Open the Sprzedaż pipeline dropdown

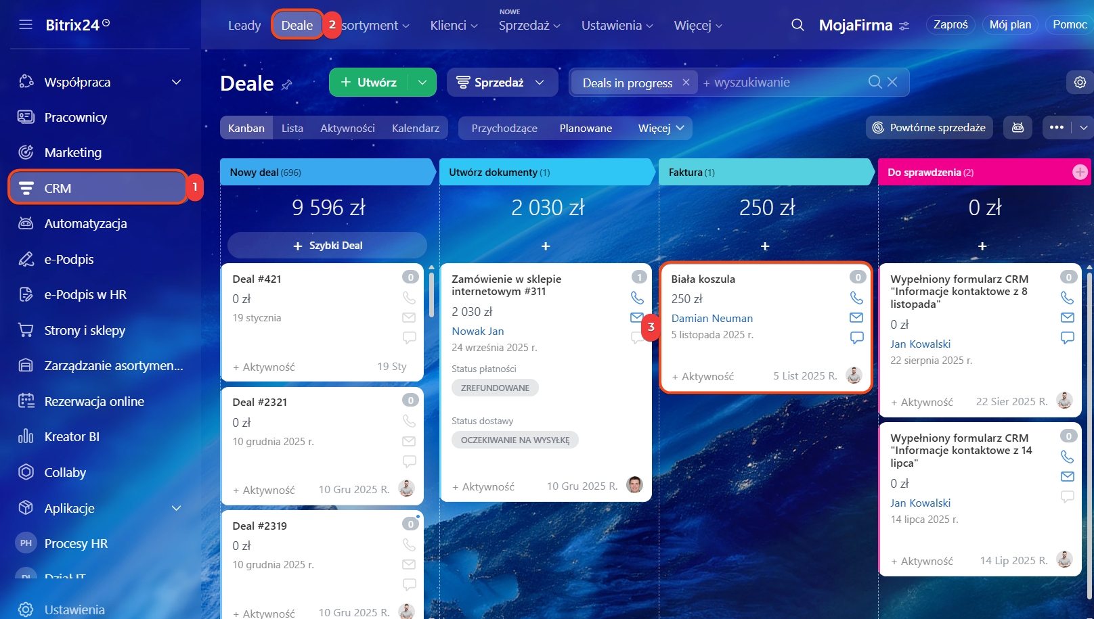(502, 82)
